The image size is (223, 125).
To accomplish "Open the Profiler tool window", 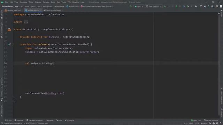I will [x=49, y=120].
